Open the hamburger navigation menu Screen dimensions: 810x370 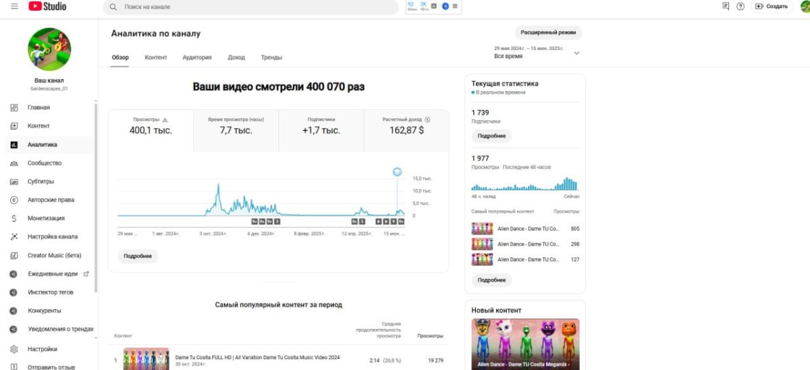coord(14,7)
